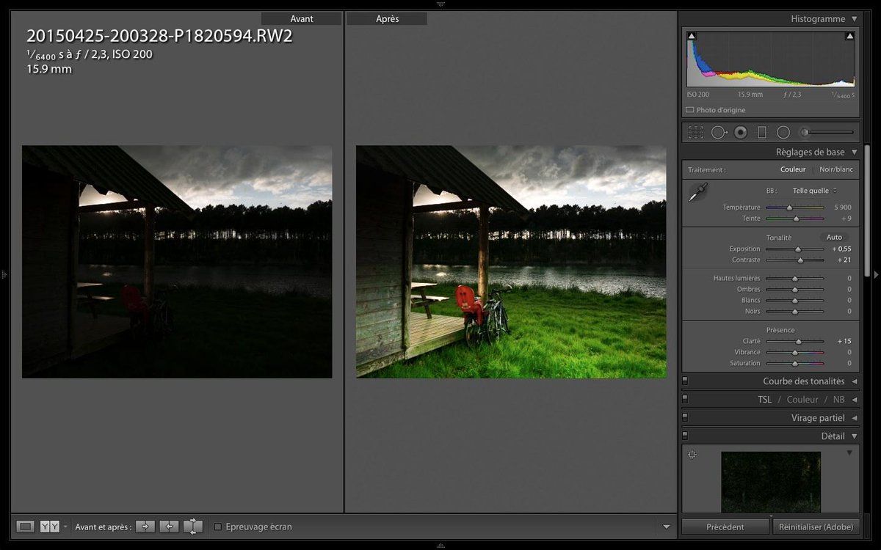Choose the graduated filter tool

[x=761, y=133]
